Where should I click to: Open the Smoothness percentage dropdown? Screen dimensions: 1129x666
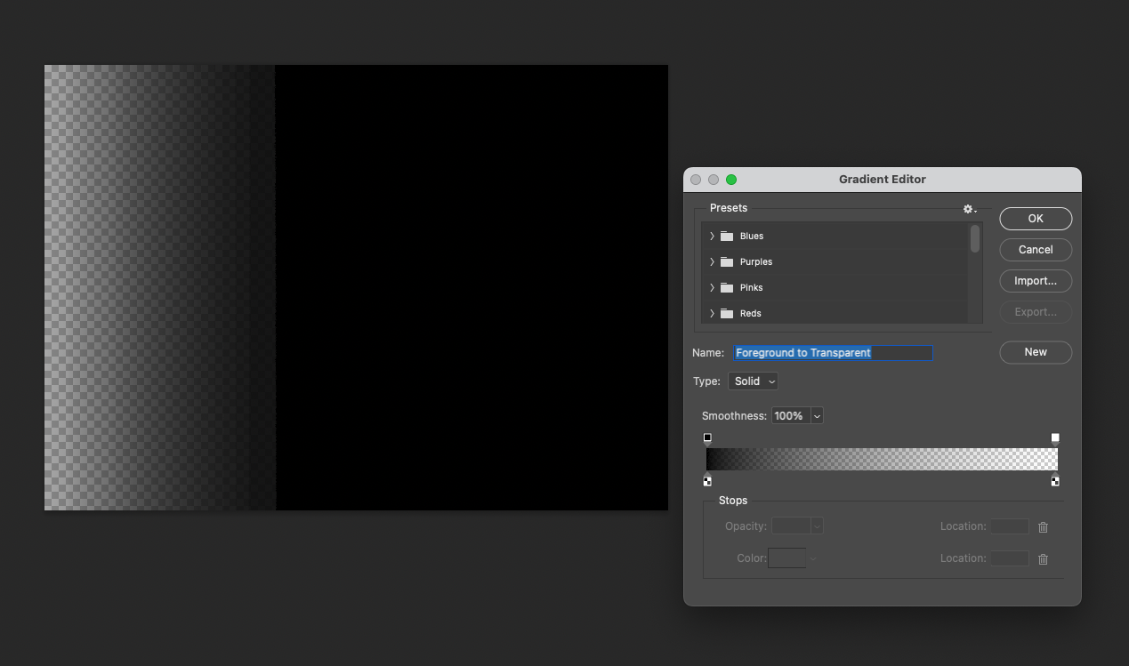[x=797, y=415]
